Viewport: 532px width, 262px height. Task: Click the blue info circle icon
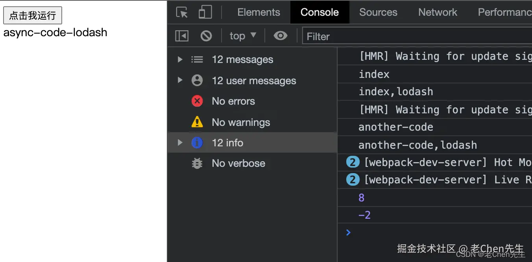[x=197, y=143]
